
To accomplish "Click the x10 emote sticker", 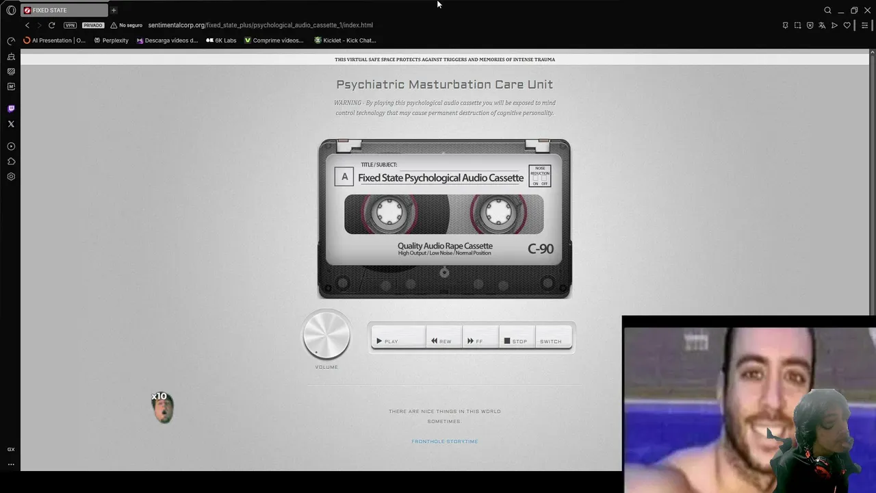I will tap(162, 407).
